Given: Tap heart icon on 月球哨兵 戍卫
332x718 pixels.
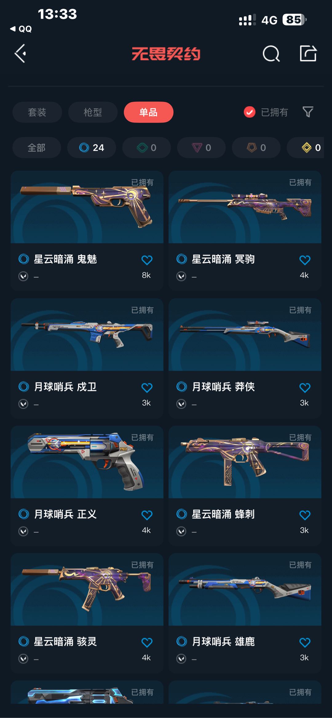Looking at the screenshot, I should [147, 387].
